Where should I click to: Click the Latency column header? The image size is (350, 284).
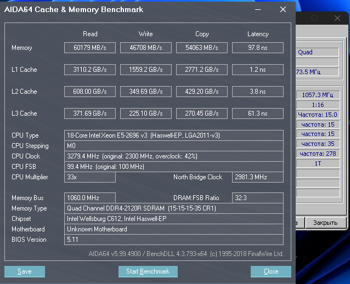click(x=258, y=34)
